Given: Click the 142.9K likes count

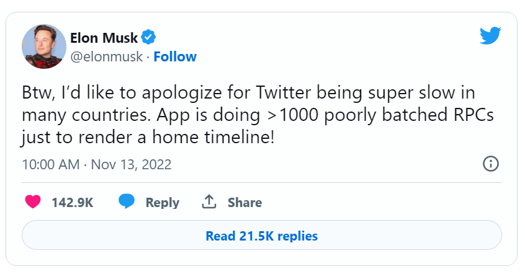Looking at the screenshot, I should [x=72, y=203].
